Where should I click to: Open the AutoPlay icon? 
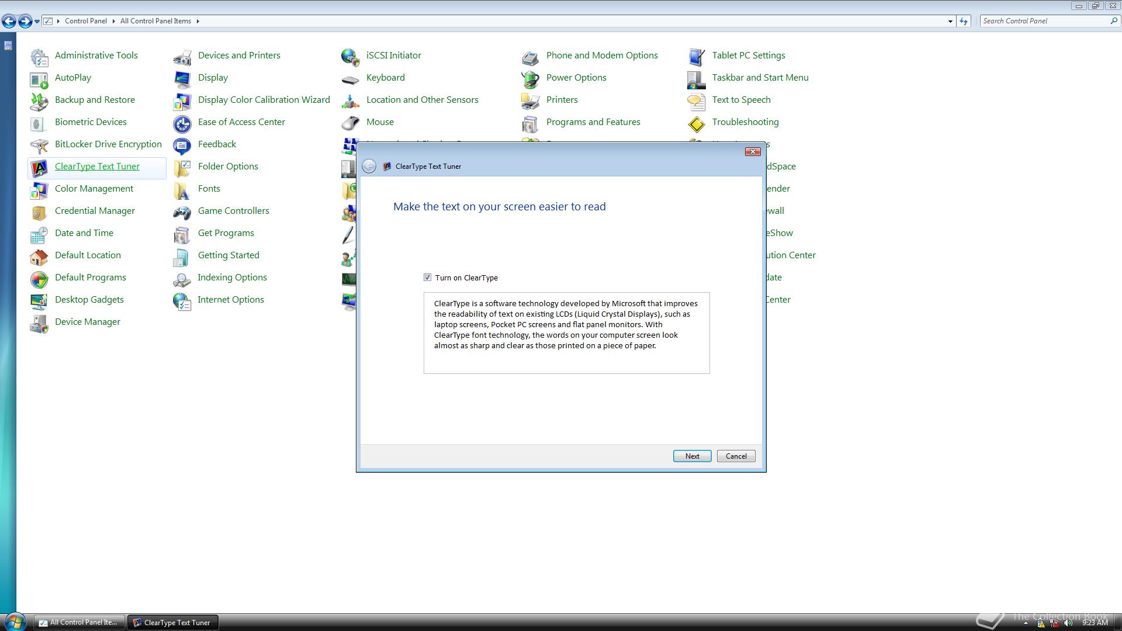click(x=39, y=79)
